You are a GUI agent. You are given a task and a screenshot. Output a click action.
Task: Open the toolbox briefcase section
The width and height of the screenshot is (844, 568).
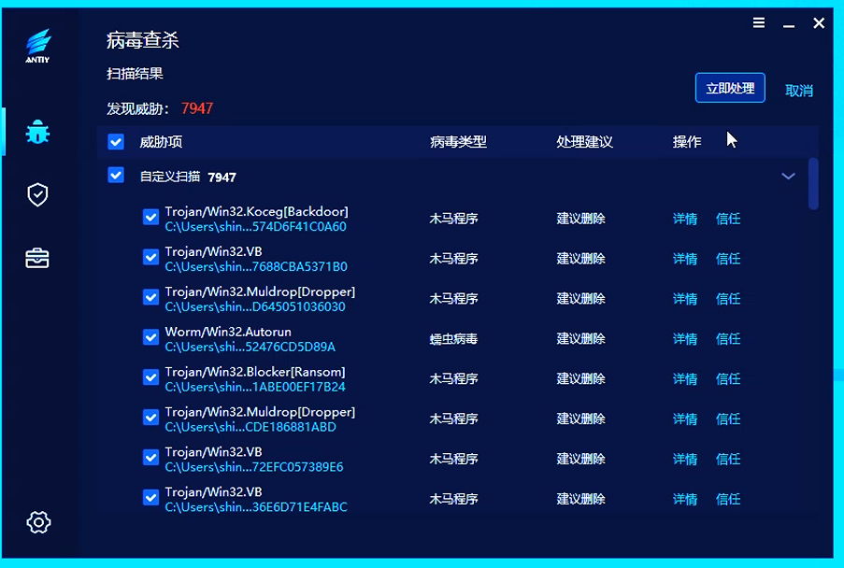click(x=37, y=258)
